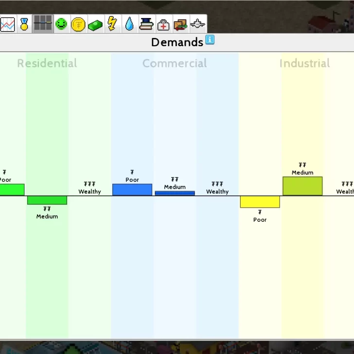Select the demands bar chart tab
The height and width of the screenshot is (354, 354).
43,24
